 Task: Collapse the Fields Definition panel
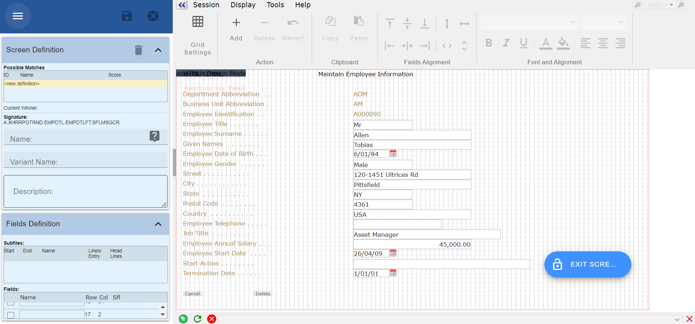pyautogui.click(x=158, y=224)
